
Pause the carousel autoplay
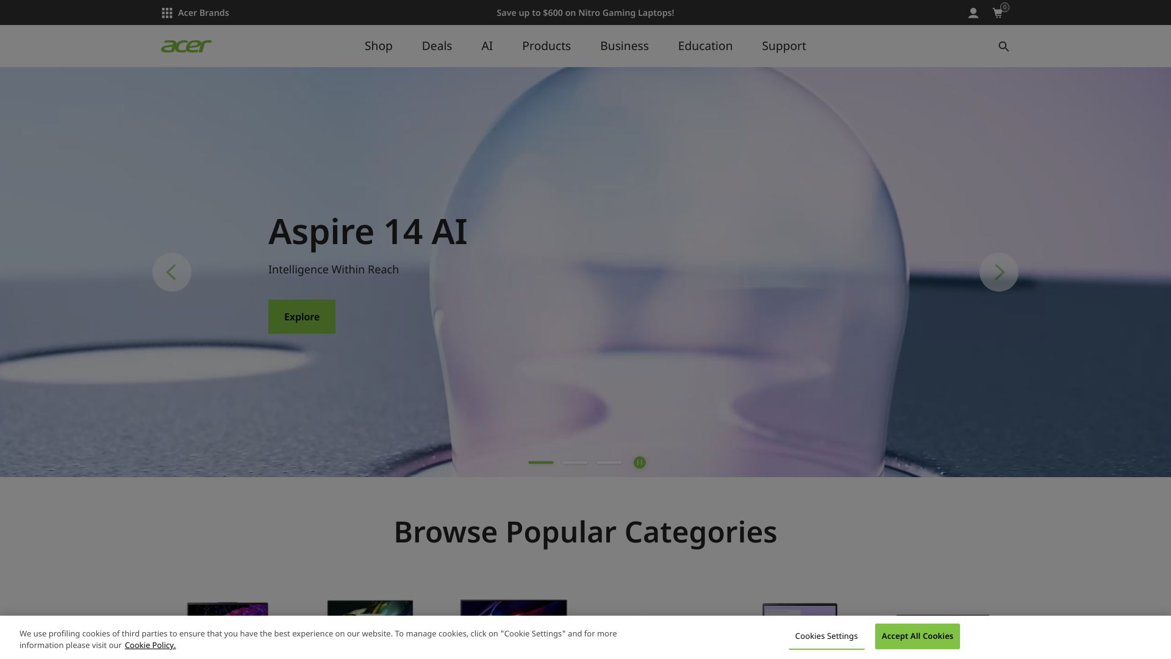(x=639, y=463)
